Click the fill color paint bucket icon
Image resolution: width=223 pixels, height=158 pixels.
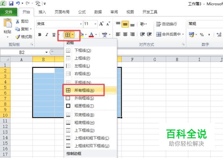coord(81,35)
